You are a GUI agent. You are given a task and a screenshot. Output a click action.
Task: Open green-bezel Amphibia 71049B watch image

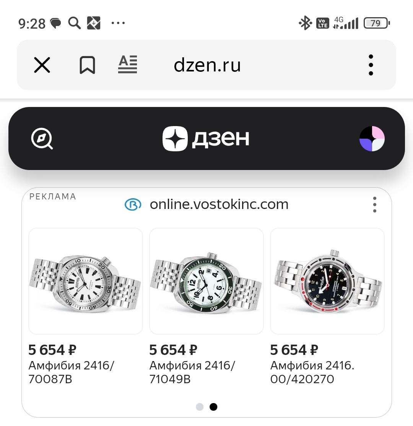coord(206,281)
